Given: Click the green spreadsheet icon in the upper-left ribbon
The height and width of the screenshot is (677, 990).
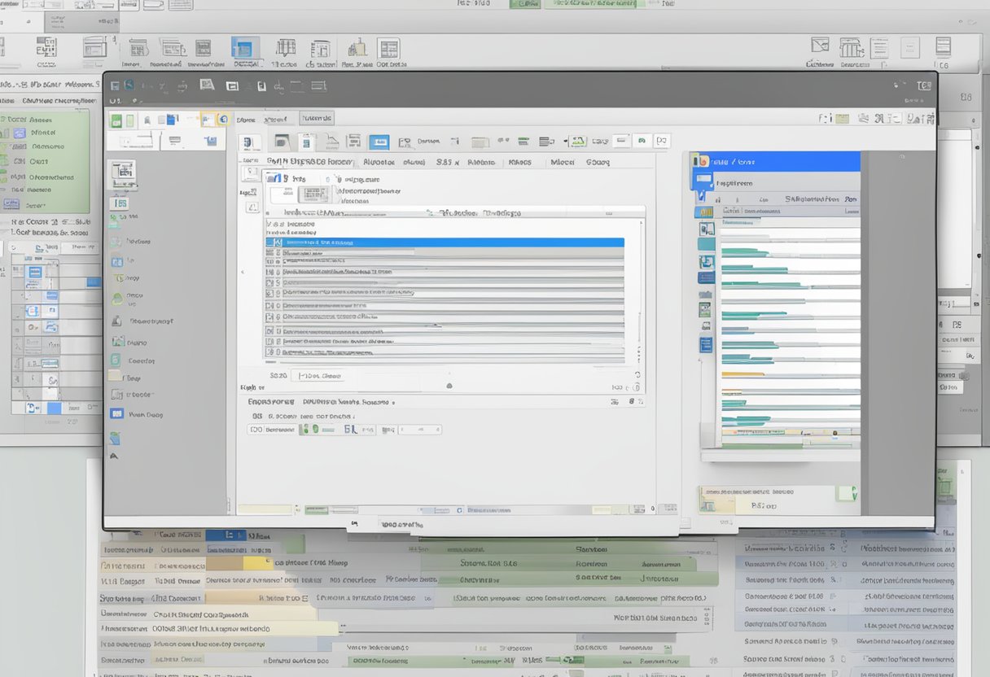Looking at the screenshot, I should coord(116,120).
